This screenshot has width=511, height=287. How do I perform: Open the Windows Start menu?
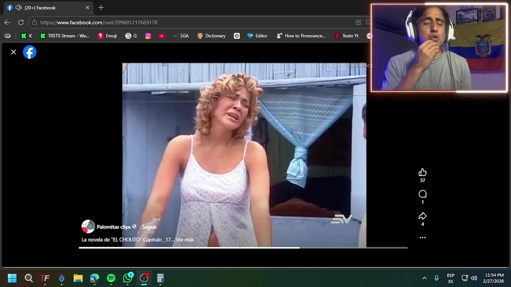coord(12,278)
